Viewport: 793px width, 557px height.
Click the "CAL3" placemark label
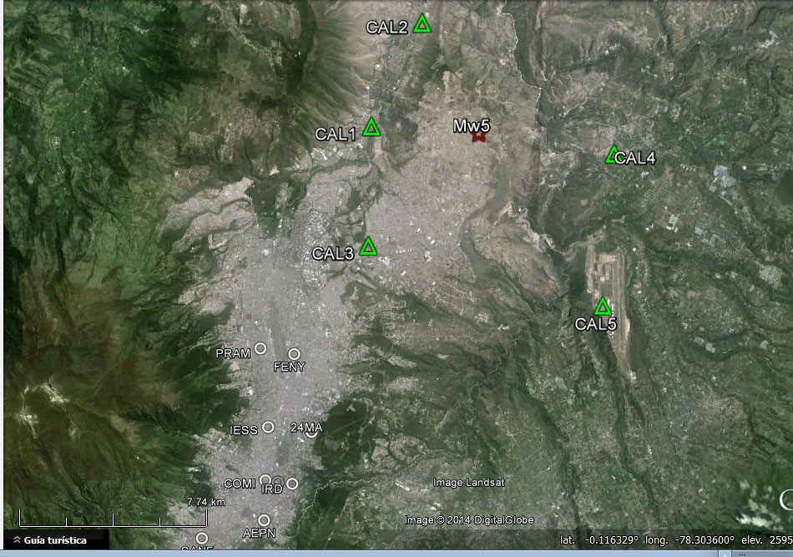(332, 254)
